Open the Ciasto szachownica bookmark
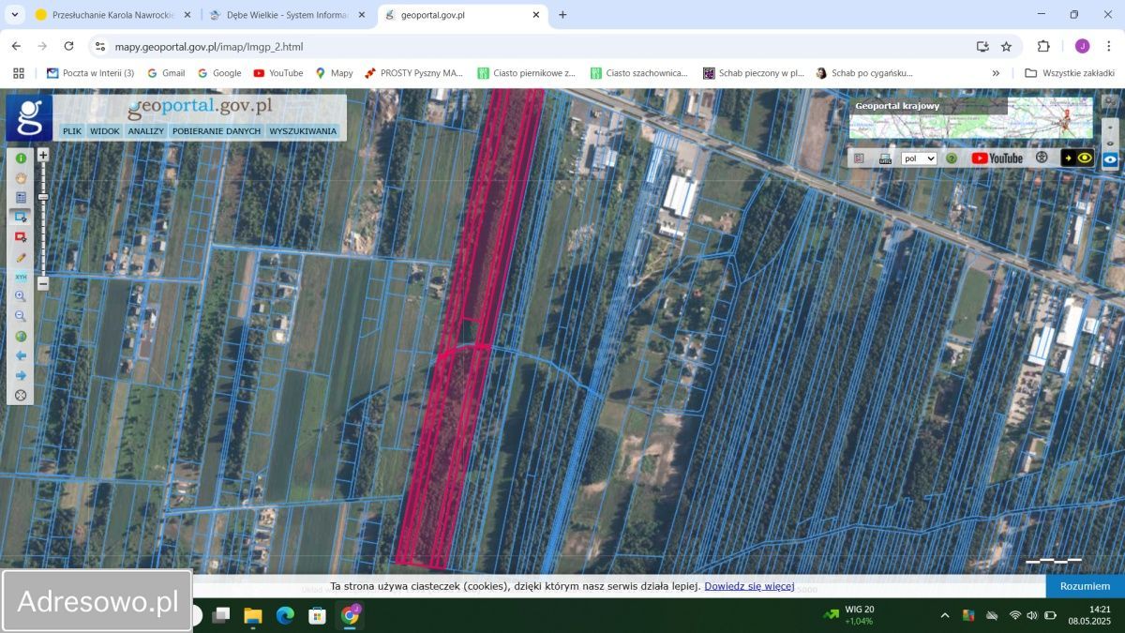This screenshot has height=633, width=1125. (x=638, y=72)
